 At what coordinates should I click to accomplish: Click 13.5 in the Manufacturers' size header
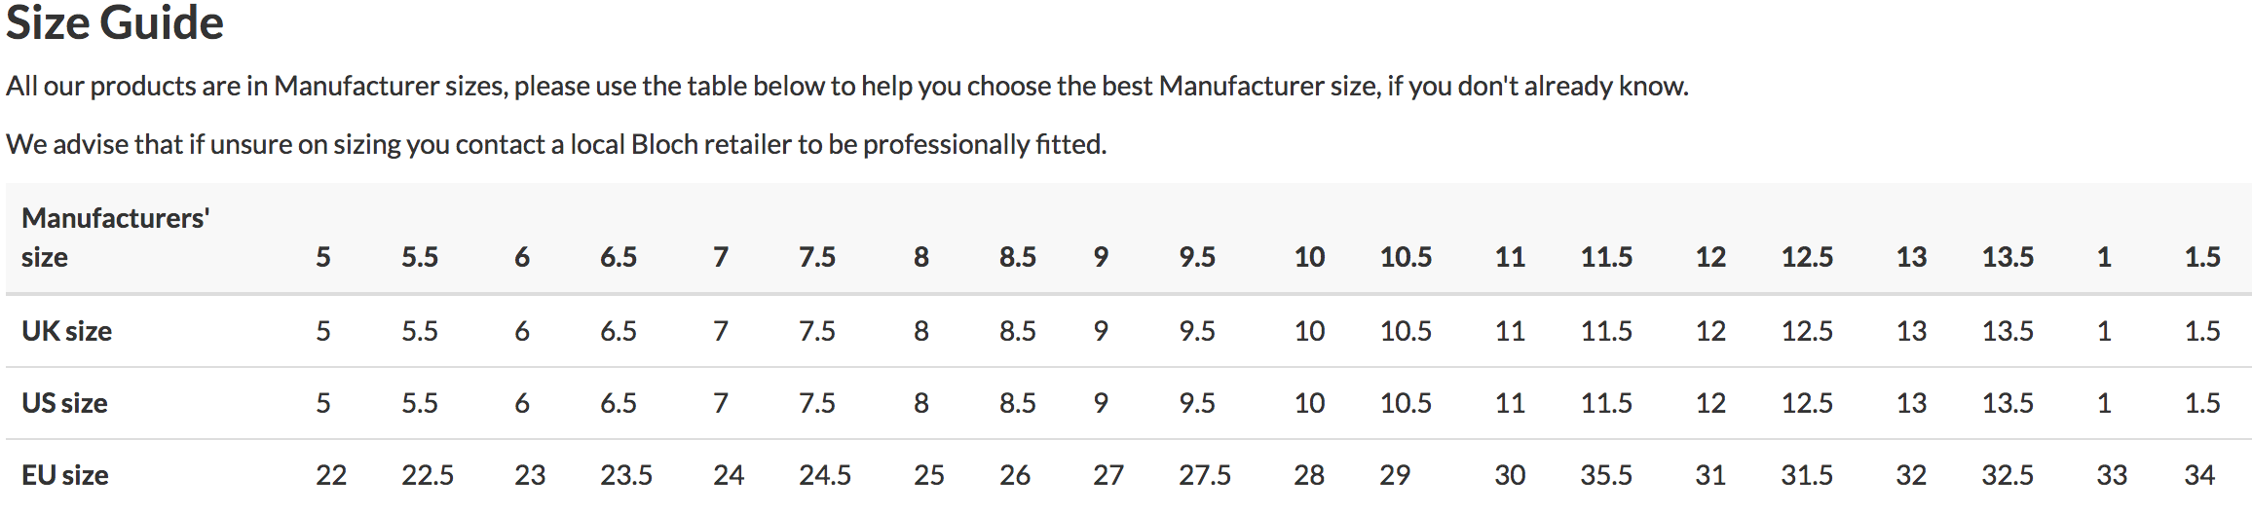pos(2008,257)
